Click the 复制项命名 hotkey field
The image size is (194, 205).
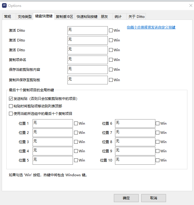[x=88, y=60]
